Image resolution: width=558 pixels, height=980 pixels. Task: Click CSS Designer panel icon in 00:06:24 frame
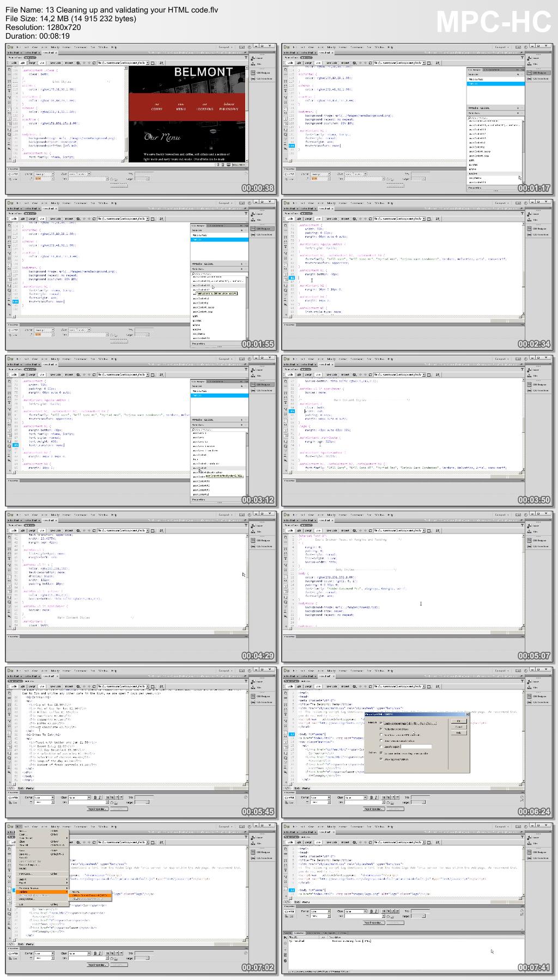(529, 696)
